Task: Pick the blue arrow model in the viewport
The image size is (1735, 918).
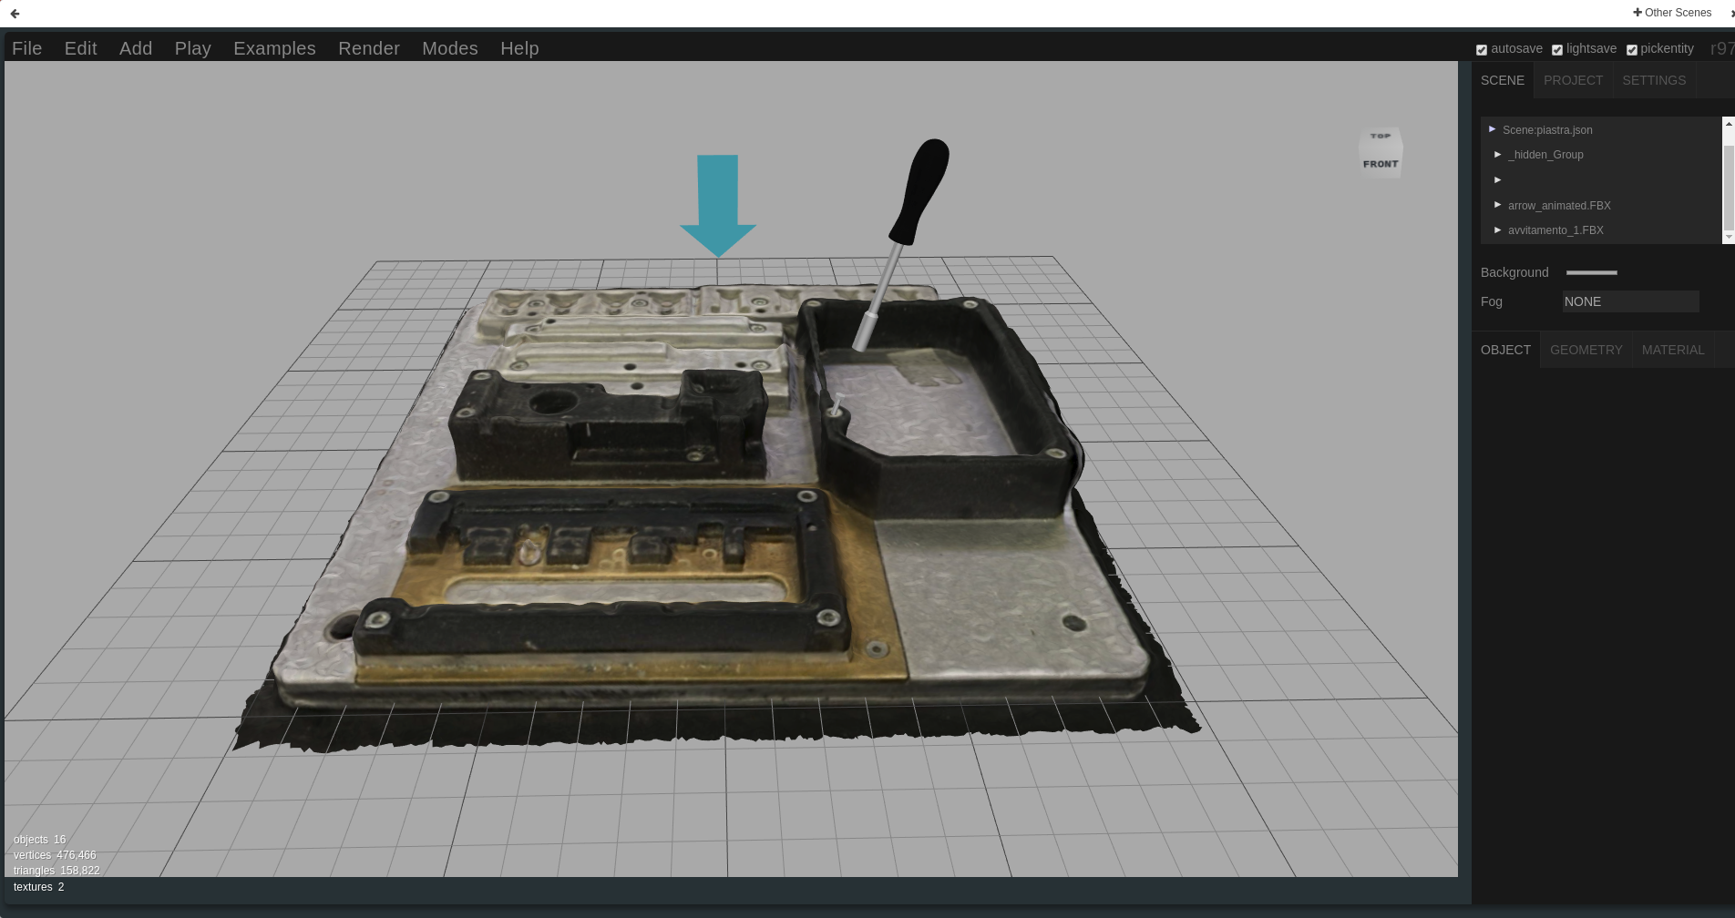Action: point(718,206)
